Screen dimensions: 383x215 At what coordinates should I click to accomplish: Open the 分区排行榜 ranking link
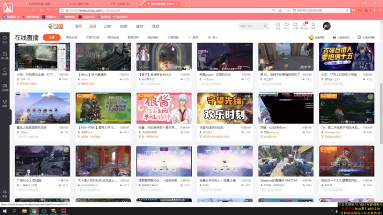pos(366,38)
